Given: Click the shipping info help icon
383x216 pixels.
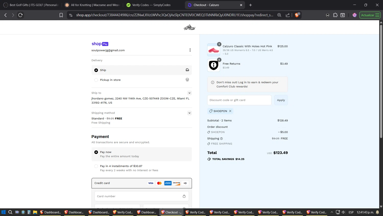Looking at the screenshot, I should click(221, 138).
